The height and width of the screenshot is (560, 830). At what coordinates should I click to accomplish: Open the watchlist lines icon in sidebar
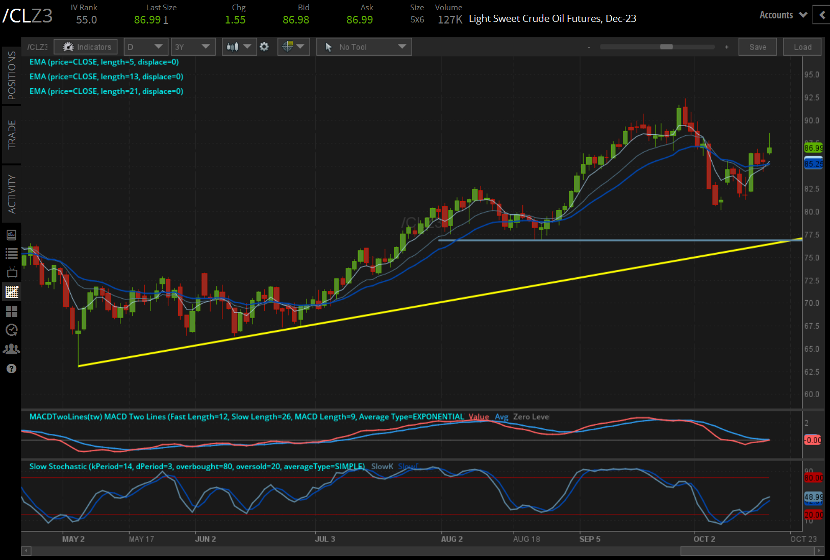point(11,253)
